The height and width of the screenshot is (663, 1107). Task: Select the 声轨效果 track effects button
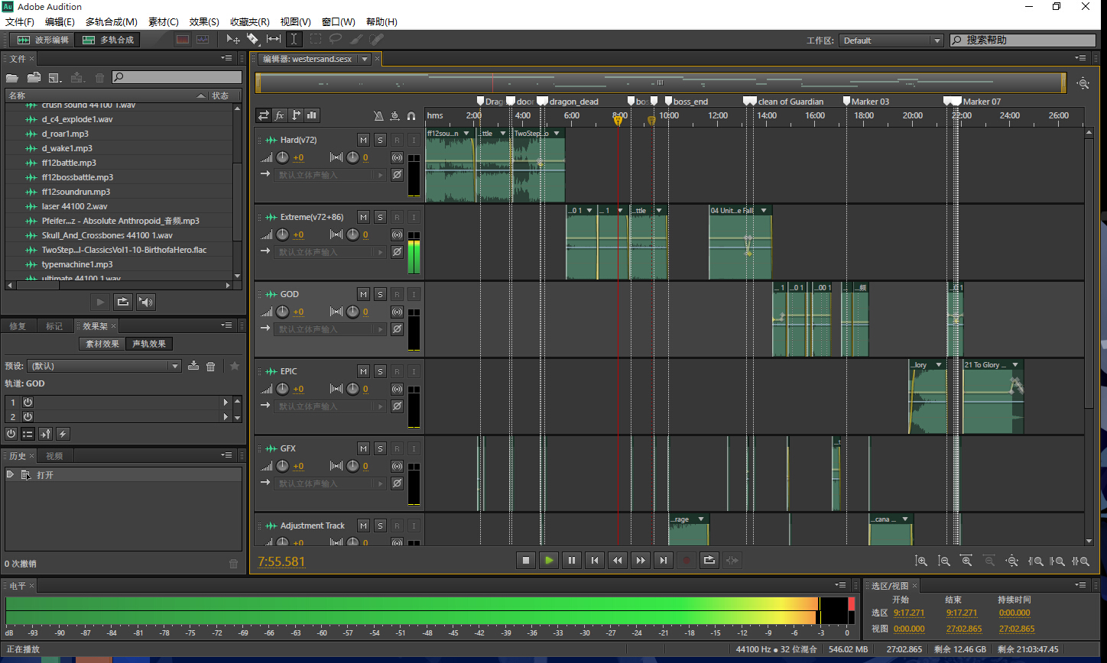point(149,344)
